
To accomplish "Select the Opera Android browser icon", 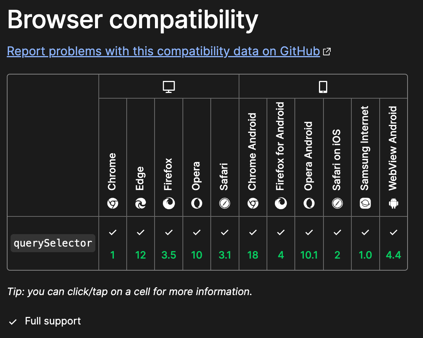I will 309,204.
